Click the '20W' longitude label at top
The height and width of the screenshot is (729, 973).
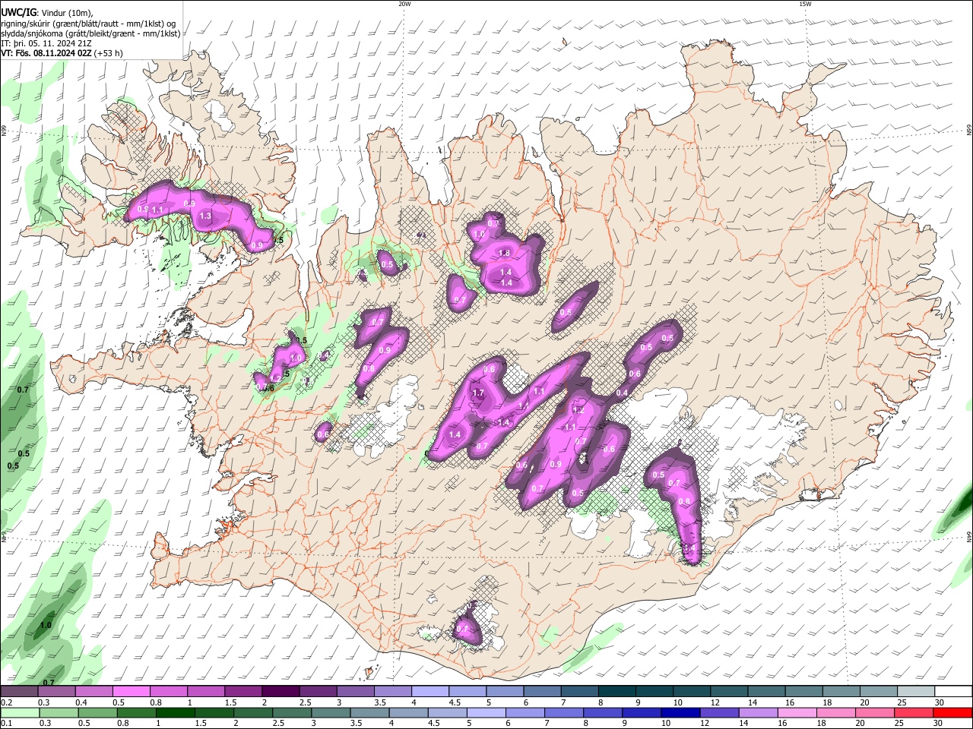[404, 4]
